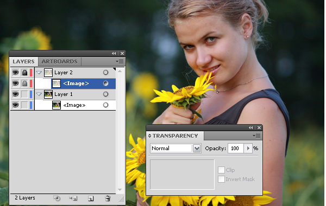Viewport: 326px width, 206px height.
Task: Hide Layer 1 using its eye icon
Action: [x=15, y=94]
